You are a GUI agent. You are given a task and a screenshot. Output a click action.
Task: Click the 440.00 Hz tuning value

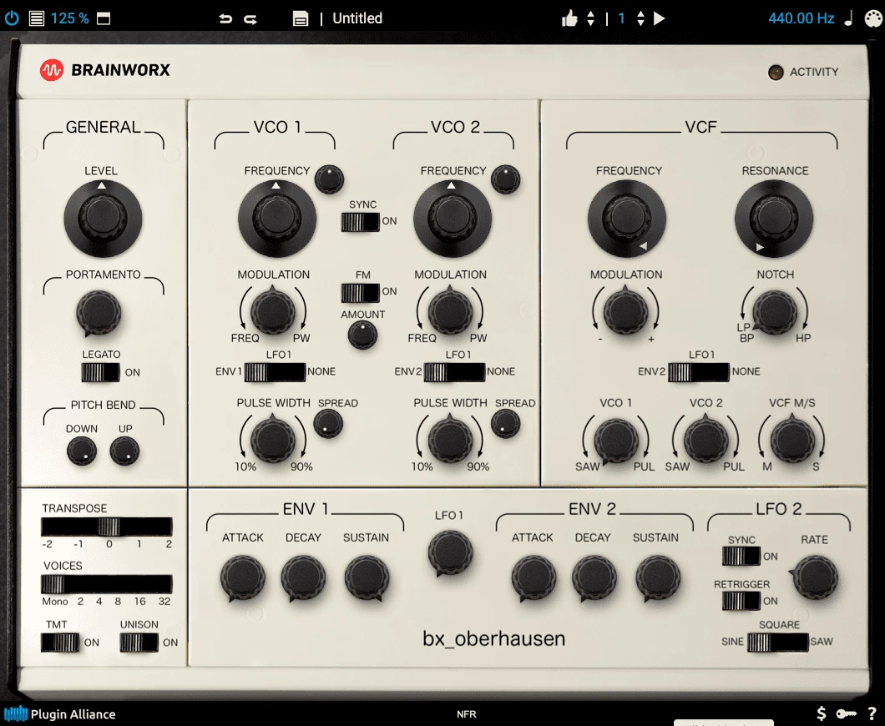click(801, 18)
